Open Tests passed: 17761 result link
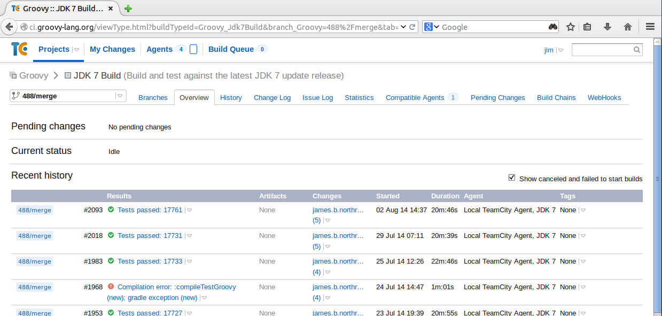 coord(150,210)
